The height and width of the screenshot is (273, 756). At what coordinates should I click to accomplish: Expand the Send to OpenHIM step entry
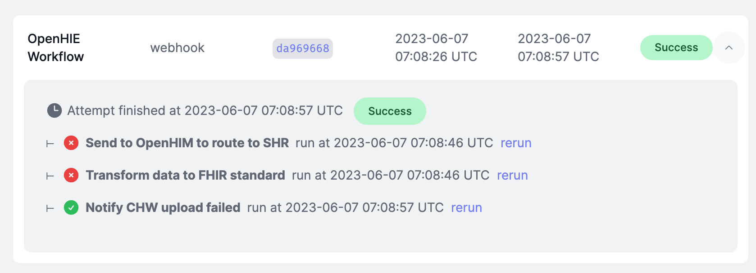coord(187,143)
